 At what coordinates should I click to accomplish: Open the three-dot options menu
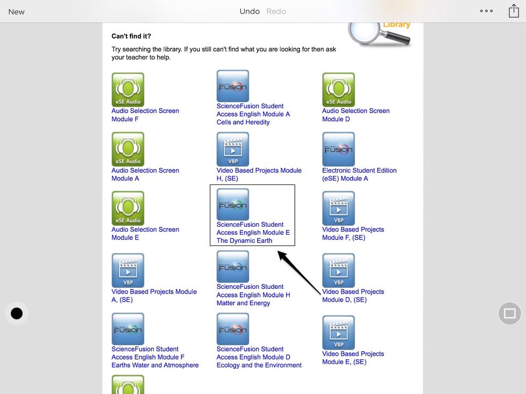pos(486,11)
